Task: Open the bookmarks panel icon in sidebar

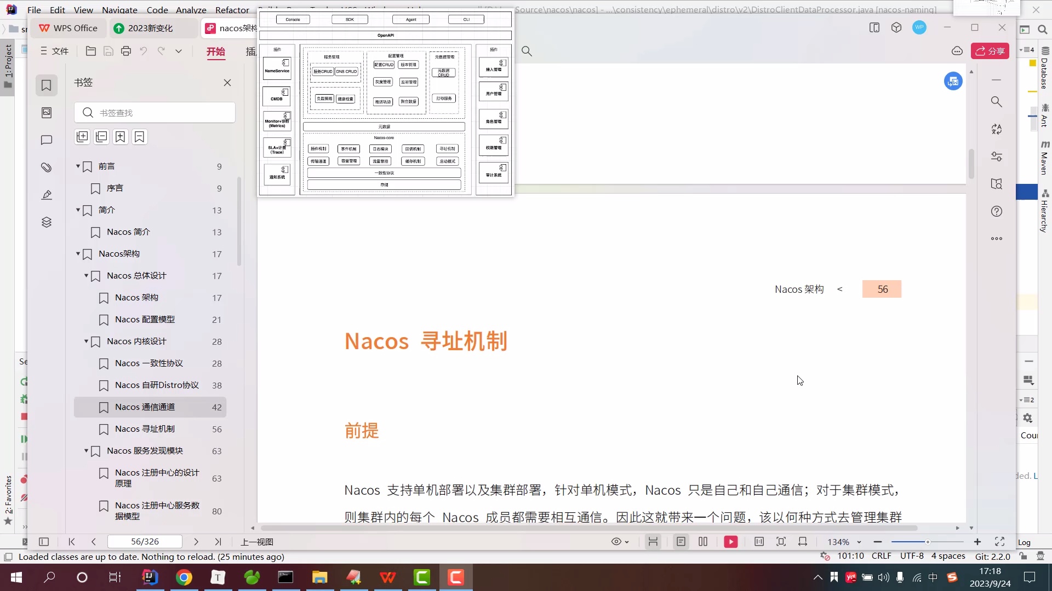Action: coord(47,85)
